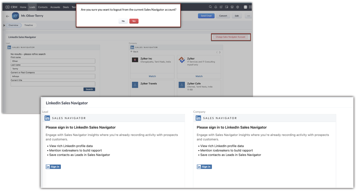Screen dimensions: 356x193
Task: Open the notifications bell icon
Action: 216,7
